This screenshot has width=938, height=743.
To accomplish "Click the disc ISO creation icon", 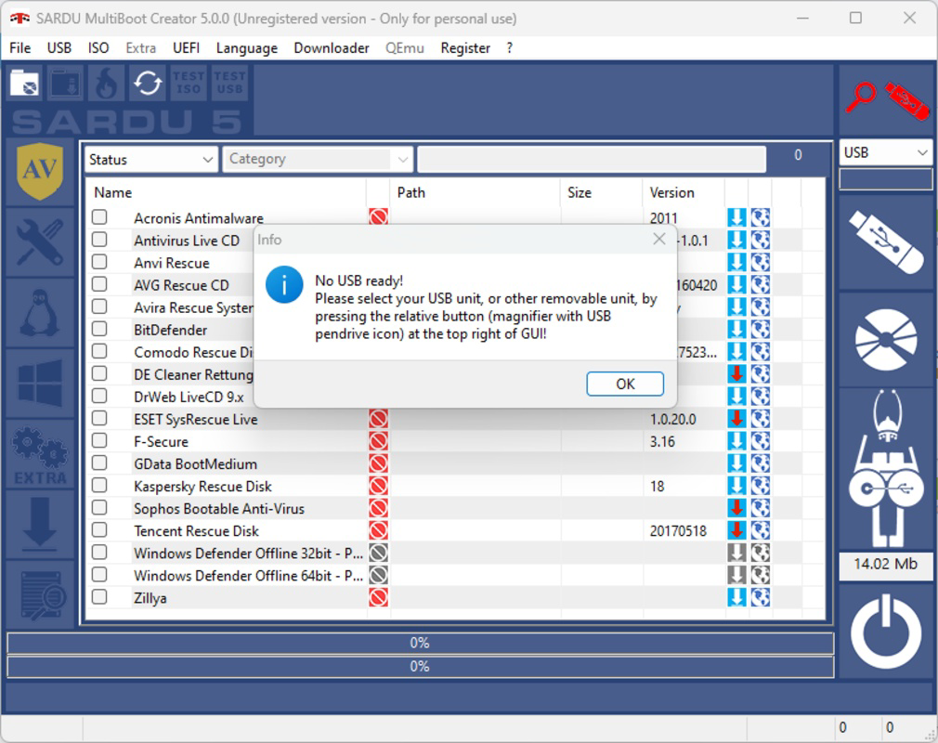I will point(885,340).
